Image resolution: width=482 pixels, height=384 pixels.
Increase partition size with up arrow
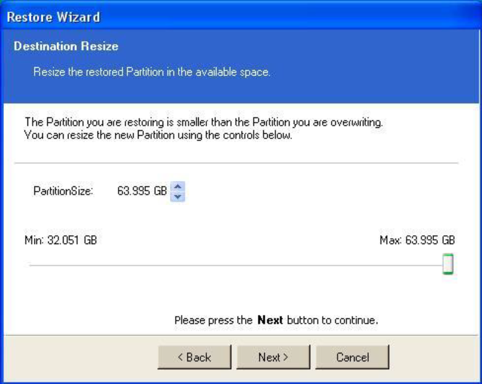[178, 187]
